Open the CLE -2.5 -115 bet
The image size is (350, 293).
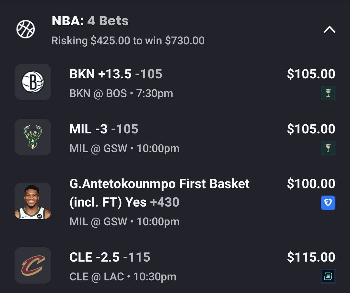pos(110,257)
